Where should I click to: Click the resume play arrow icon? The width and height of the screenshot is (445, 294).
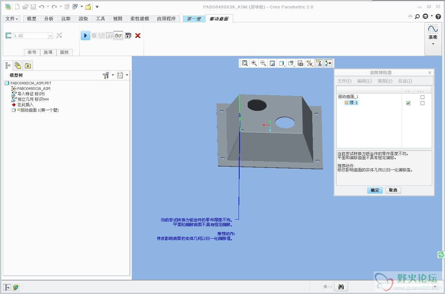coord(85,35)
